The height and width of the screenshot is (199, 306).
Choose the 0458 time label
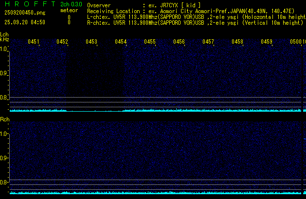pyautogui.click(x=237, y=42)
